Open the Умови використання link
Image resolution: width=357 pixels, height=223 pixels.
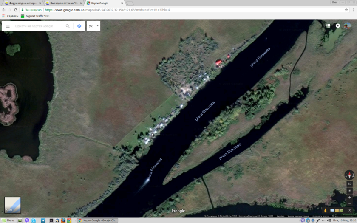pos(298,216)
